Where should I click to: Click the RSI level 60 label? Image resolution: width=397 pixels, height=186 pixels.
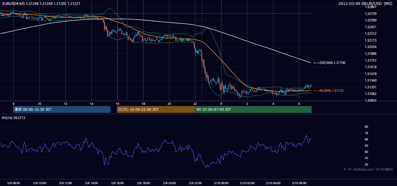click(x=366, y=139)
